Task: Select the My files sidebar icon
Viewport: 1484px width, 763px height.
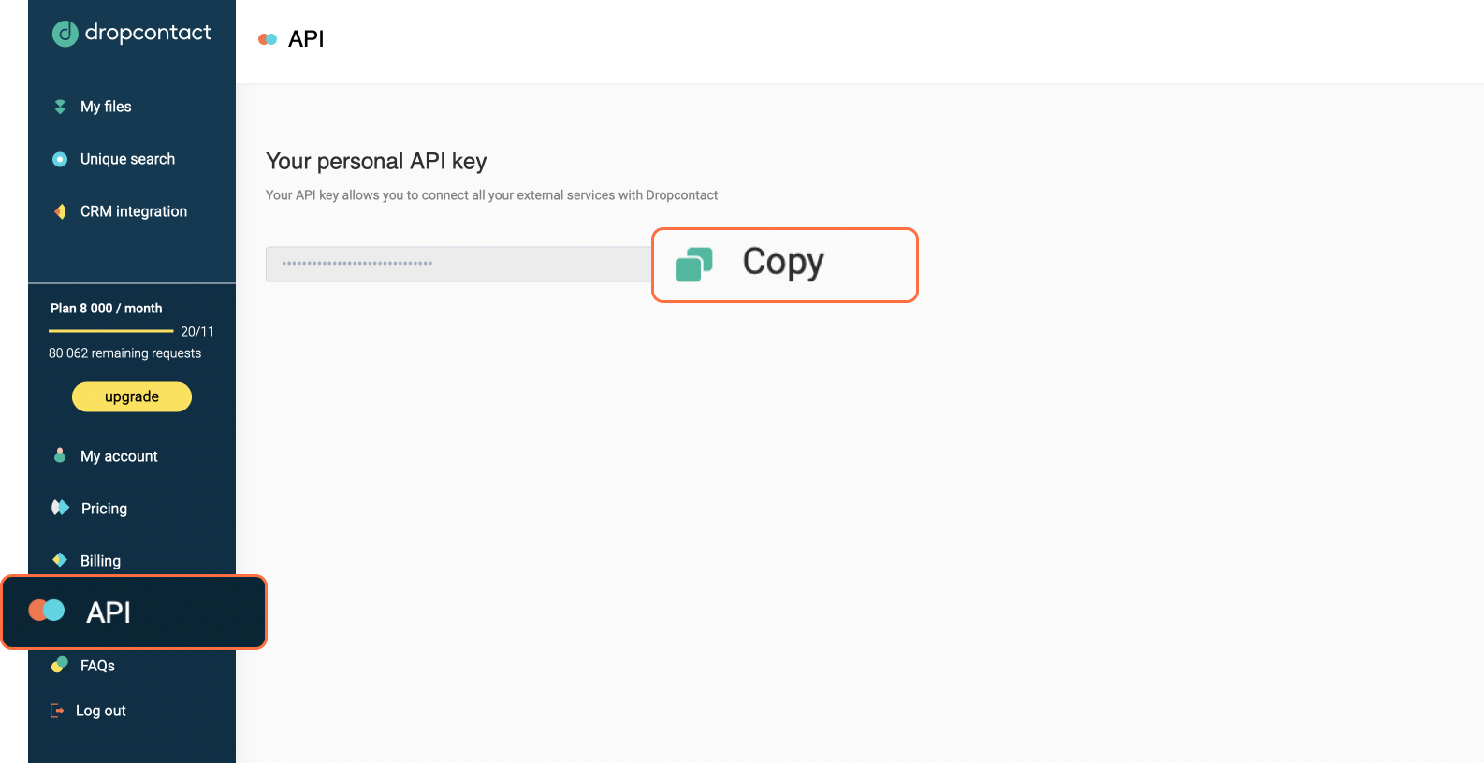Action: tap(59, 106)
